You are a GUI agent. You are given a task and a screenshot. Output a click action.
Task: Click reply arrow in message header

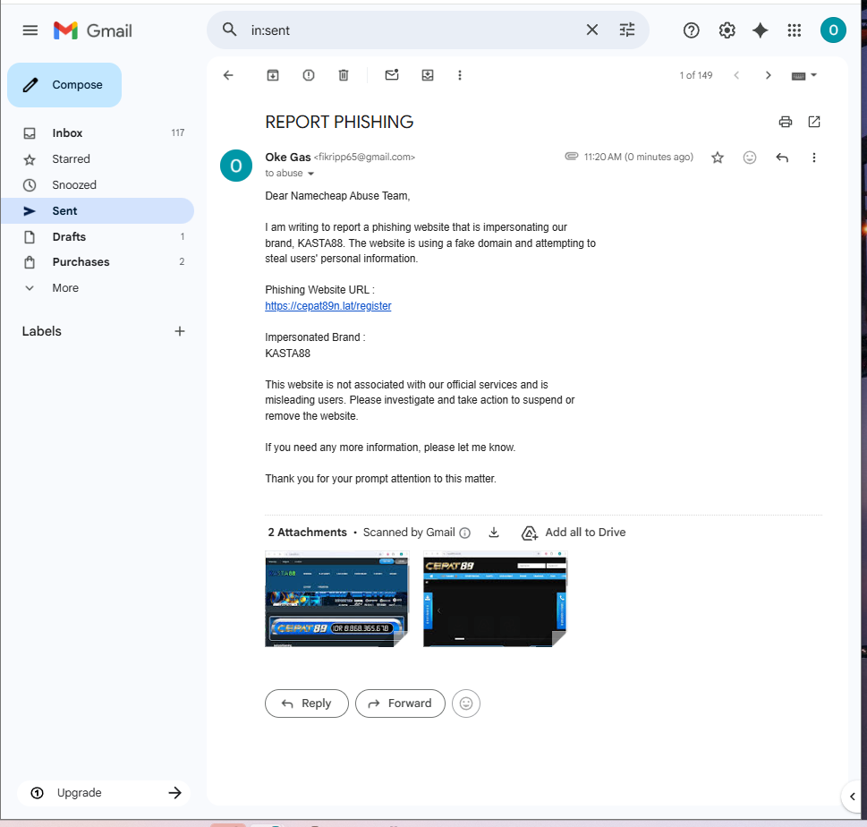(782, 158)
